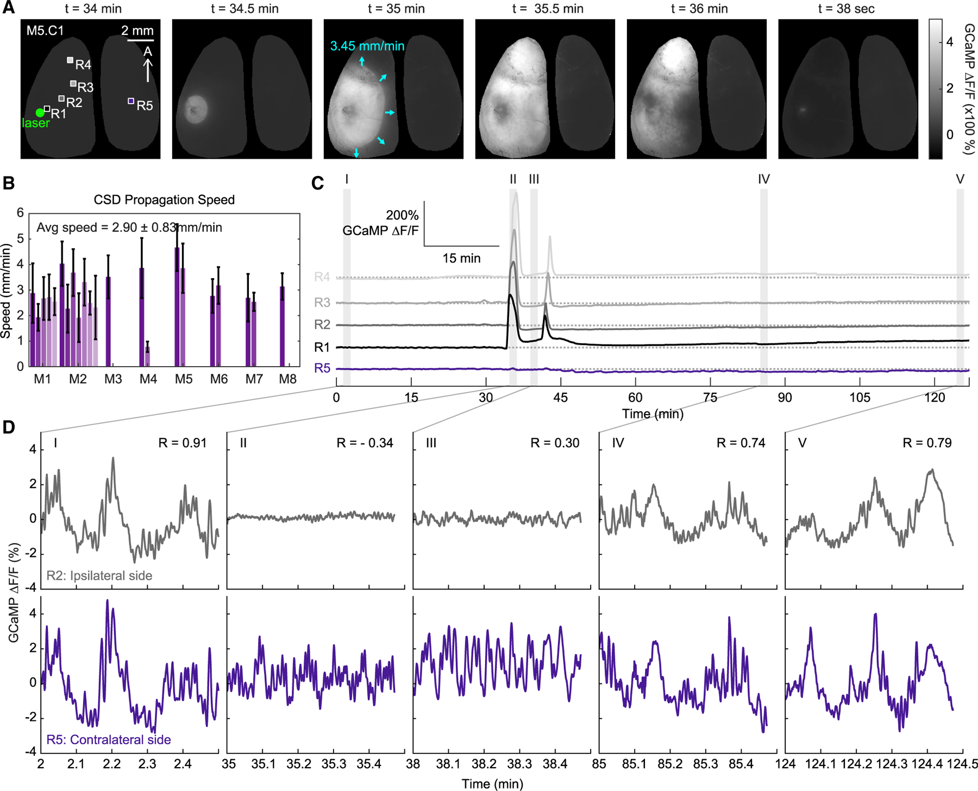Click the green laser spot marker
The width and height of the screenshot is (978, 791).
pyautogui.click(x=40, y=112)
